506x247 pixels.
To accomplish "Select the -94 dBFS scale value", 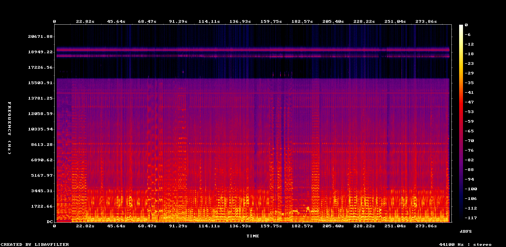I will (x=469, y=179).
